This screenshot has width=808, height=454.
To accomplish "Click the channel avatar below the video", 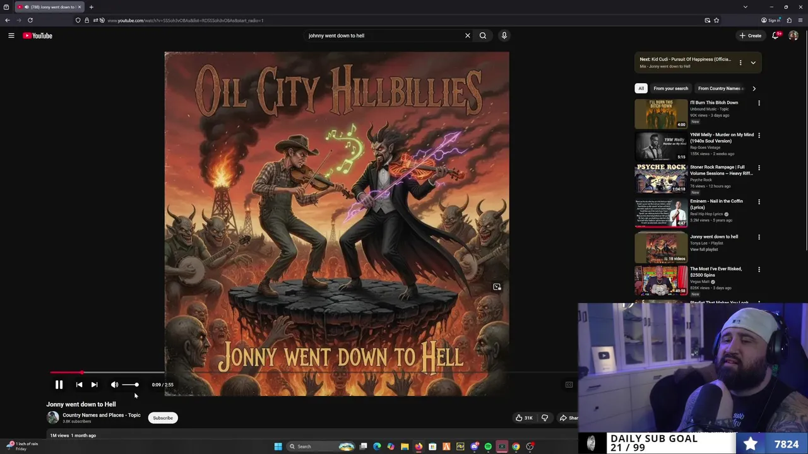I will click(53, 417).
